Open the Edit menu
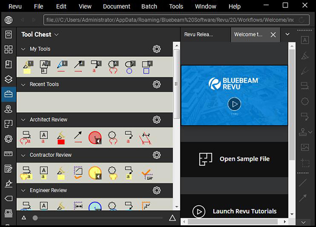This screenshot has height=227, width=316. coord(61,6)
